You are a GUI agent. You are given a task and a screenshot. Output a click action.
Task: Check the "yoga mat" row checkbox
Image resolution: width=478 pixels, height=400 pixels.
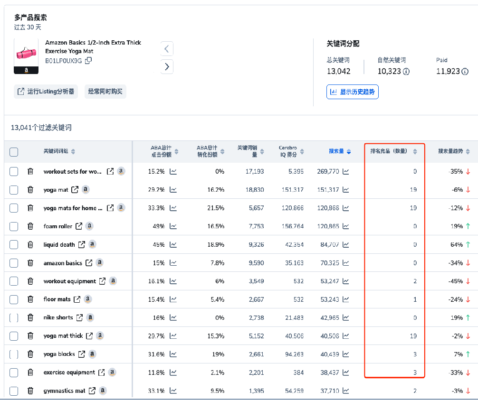click(14, 190)
